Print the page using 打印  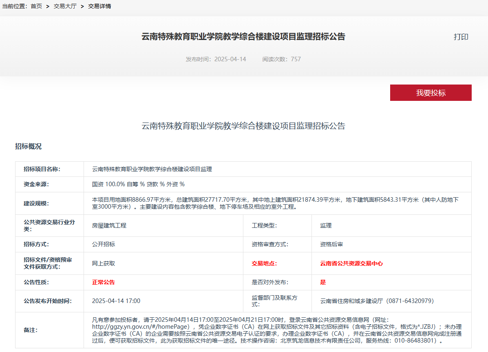click(x=461, y=37)
